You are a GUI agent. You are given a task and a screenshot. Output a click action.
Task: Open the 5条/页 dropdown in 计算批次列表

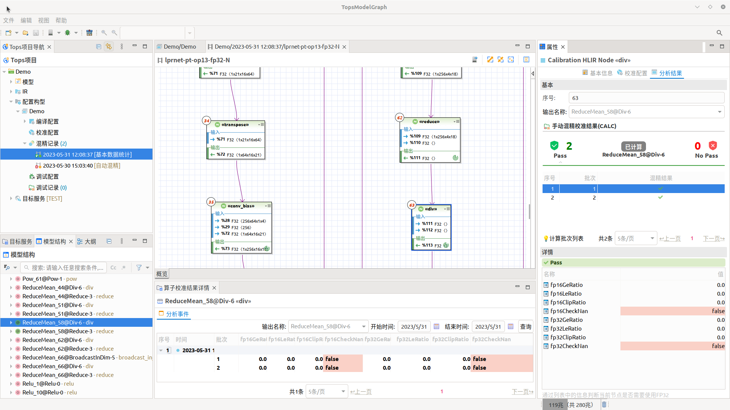click(x=652, y=238)
